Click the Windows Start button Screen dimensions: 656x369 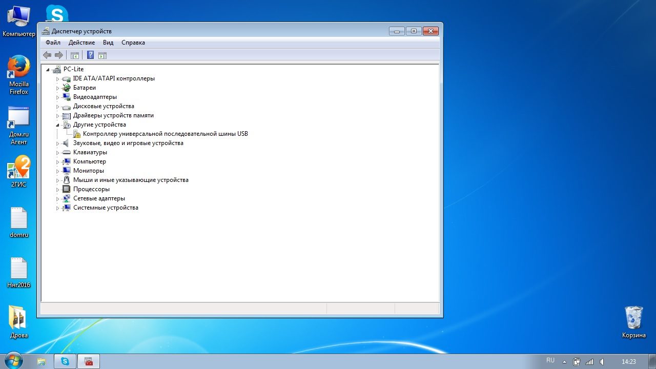13,361
